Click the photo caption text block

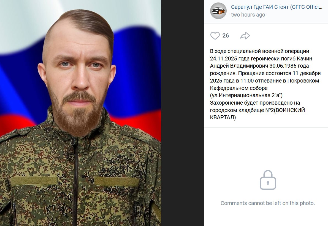click(265, 84)
